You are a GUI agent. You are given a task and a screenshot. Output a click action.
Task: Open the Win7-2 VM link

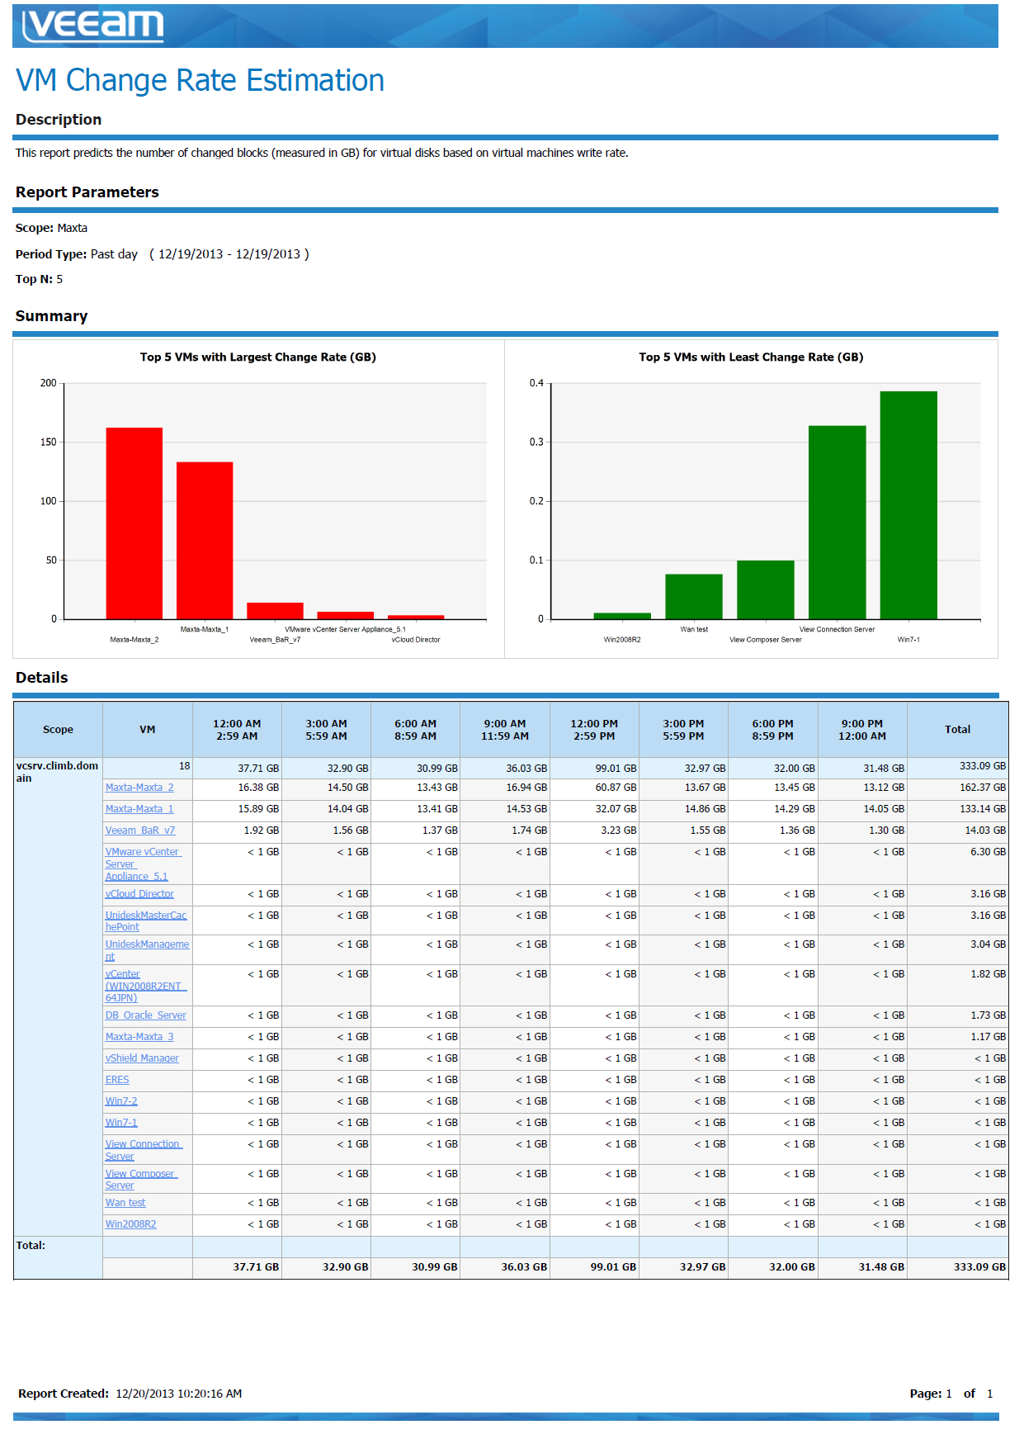click(121, 1101)
